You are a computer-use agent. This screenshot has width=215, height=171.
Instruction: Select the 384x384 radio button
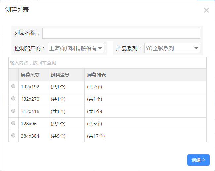coord(13,135)
